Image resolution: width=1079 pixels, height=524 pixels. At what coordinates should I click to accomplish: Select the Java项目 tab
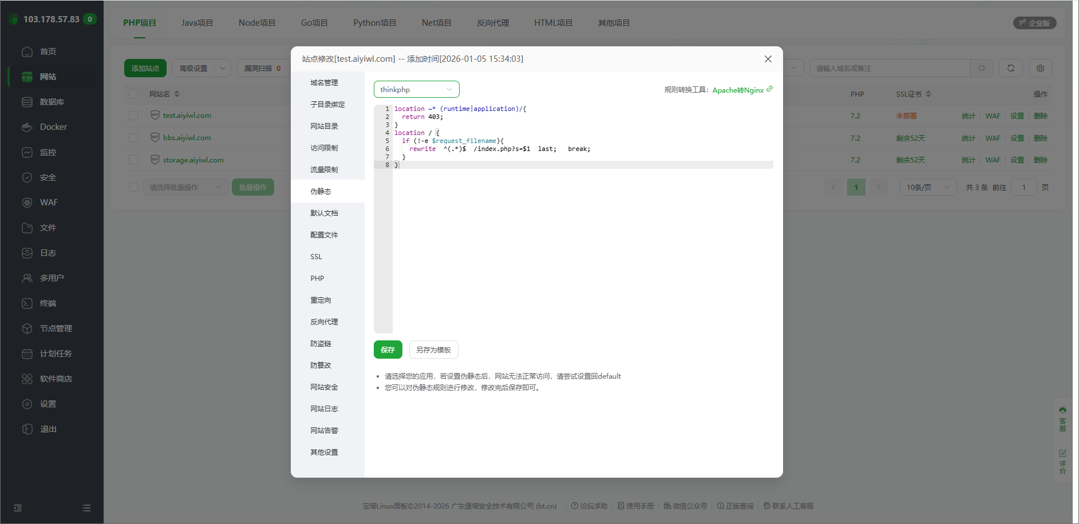pos(197,23)
